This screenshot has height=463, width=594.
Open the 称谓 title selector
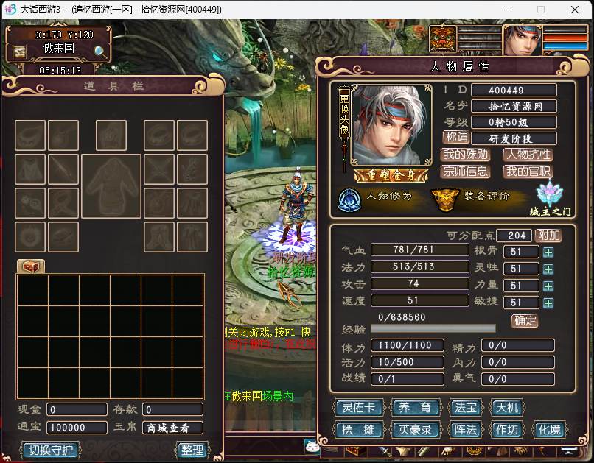(x=456, y=137)
